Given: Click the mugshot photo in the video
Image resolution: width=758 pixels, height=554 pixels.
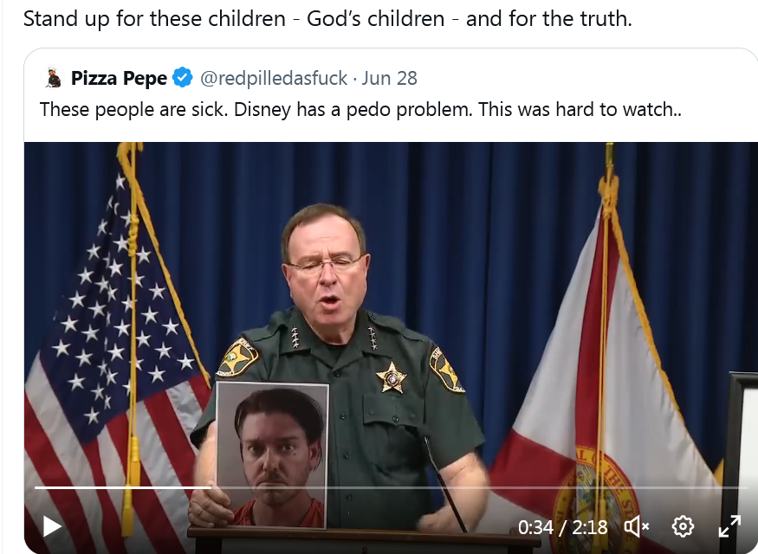Looking at the screenshot, I should pos(272,455).
